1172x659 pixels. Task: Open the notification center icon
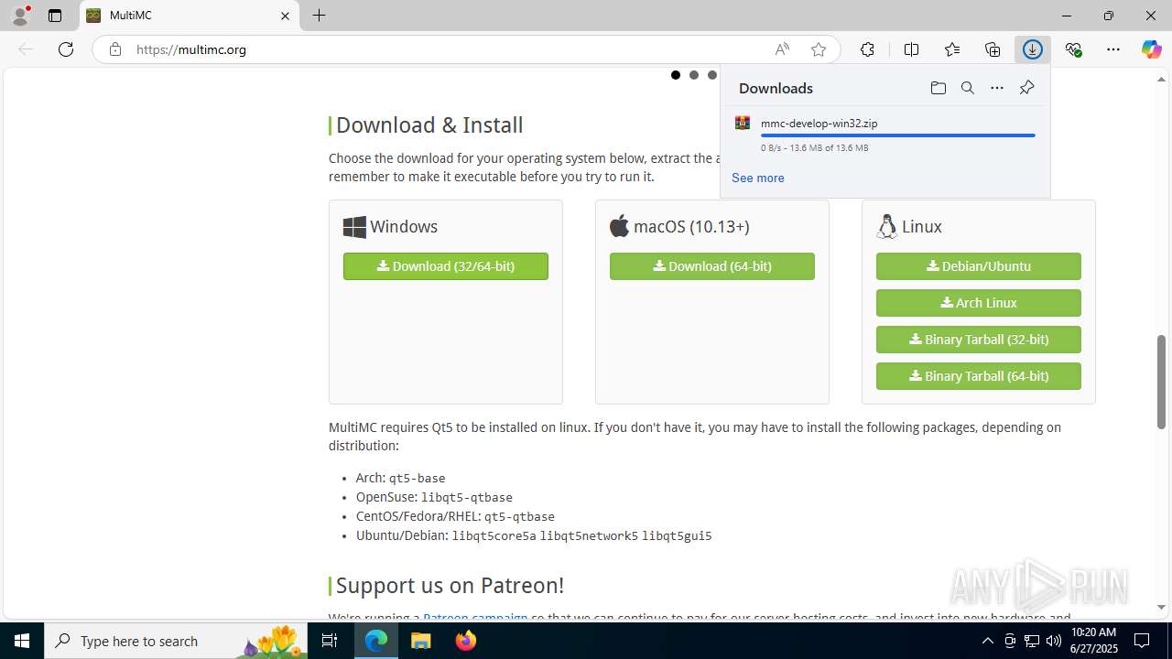(1142, 641)
